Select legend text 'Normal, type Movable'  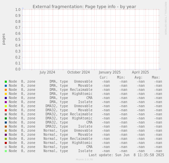(x=68, y=135)
